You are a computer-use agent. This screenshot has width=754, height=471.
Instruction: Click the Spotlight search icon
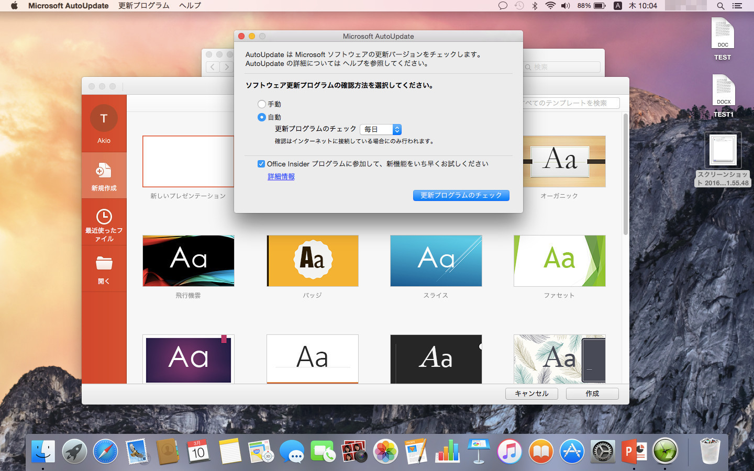pos(720,6)
